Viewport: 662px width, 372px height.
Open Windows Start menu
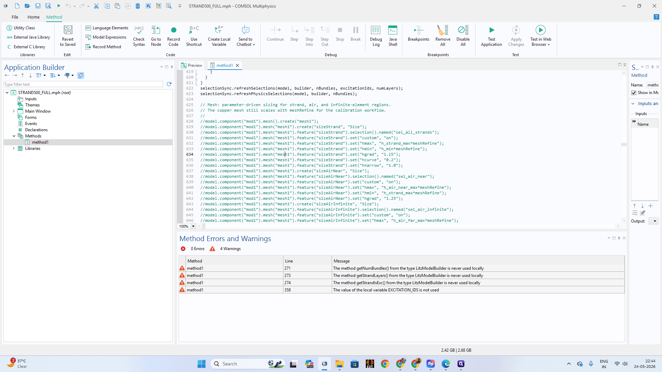[x=201, y=364]
